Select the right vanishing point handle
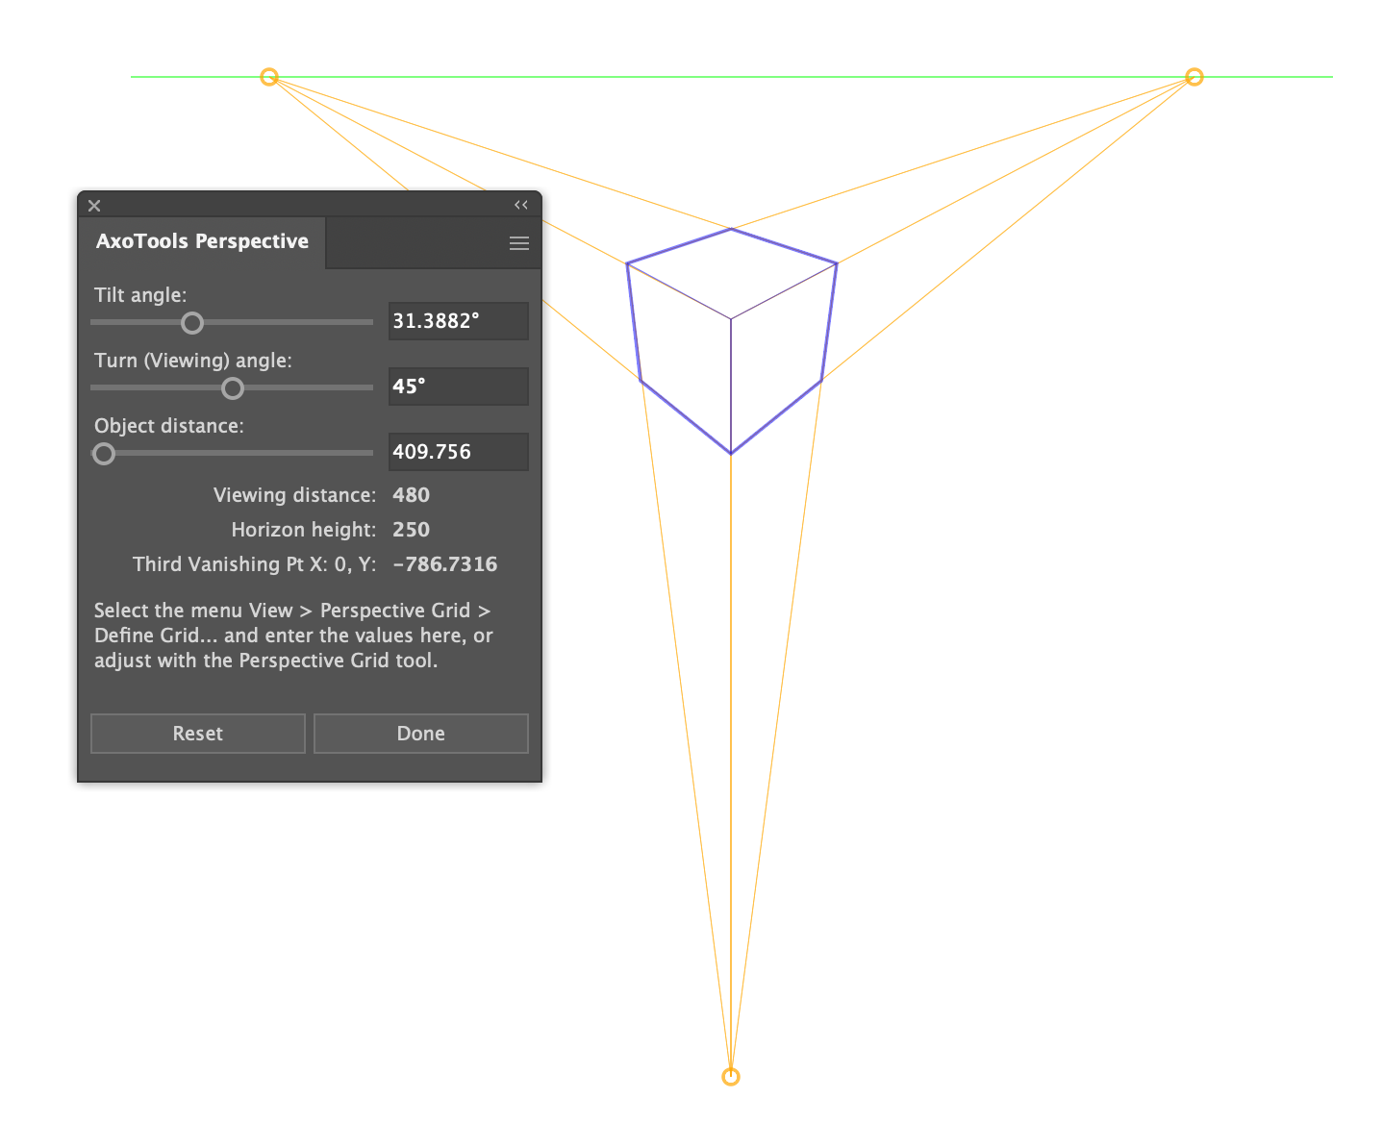The height and width of the screenshot is (1123, 1383). click(x=1194, y=77)
